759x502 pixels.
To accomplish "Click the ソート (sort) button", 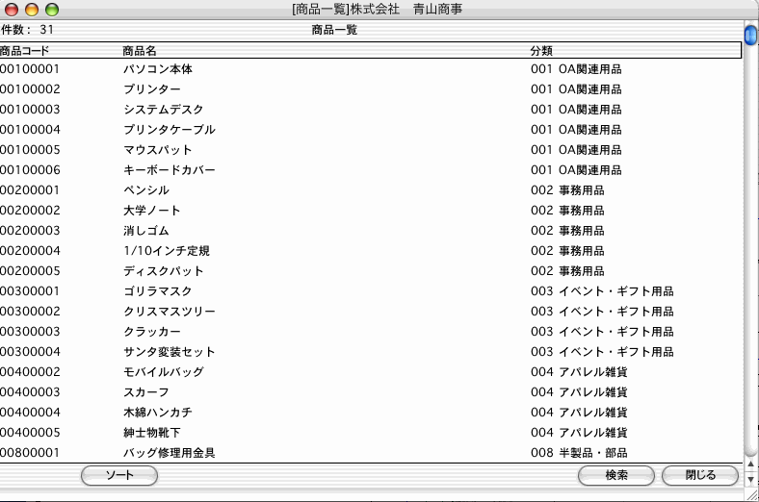I will pyautogui.click(x=119, y=475).
